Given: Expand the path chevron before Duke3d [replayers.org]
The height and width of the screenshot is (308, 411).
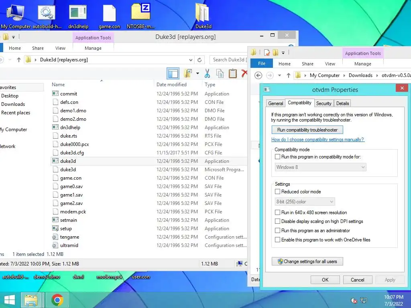Looking at the screenshot, I should [x=35, y=60].
